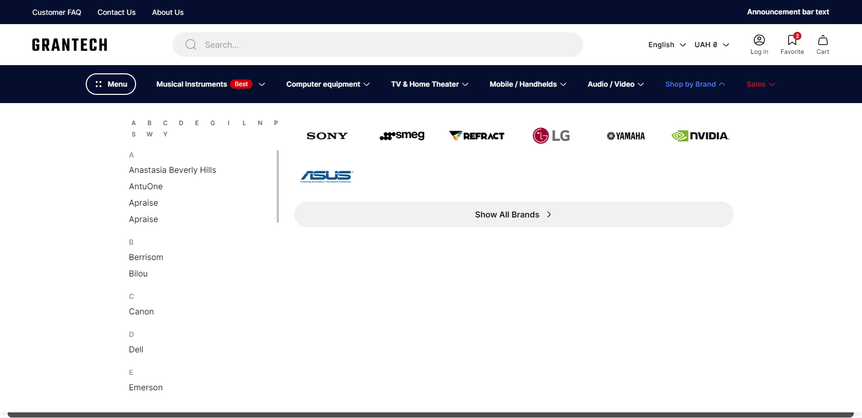Focus the Search input field
The width and height of the screenshot is (862, 418).
click(x=378, y=45)
